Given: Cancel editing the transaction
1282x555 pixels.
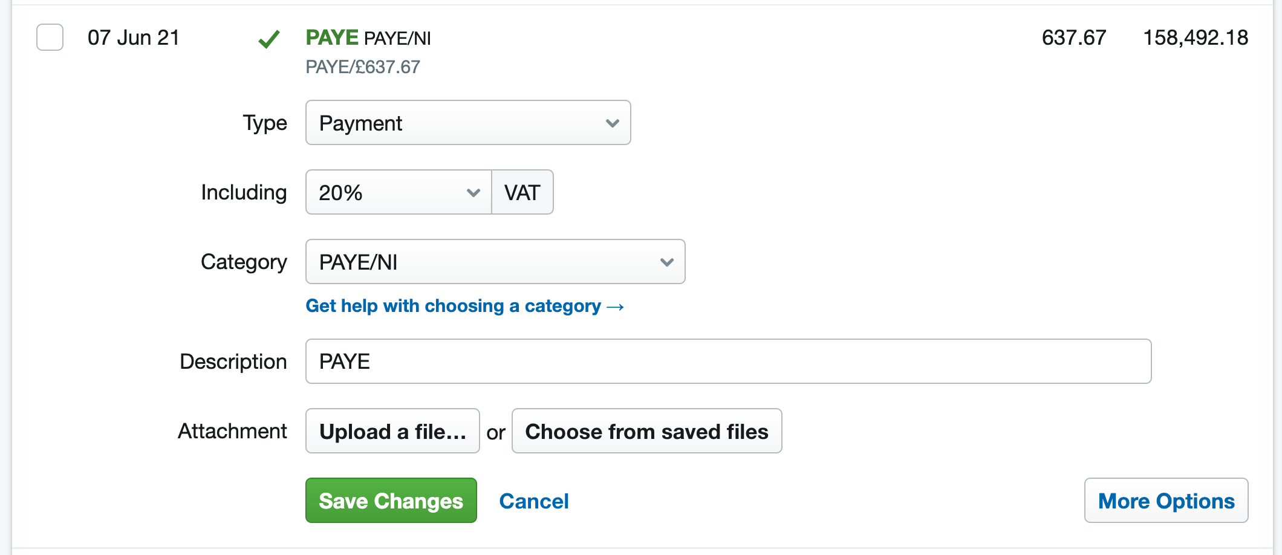Looking at the screenshot, I should click(533, 501).
